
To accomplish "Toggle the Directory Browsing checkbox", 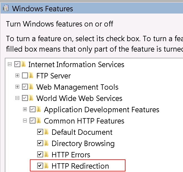I will [x=40, y=143].
